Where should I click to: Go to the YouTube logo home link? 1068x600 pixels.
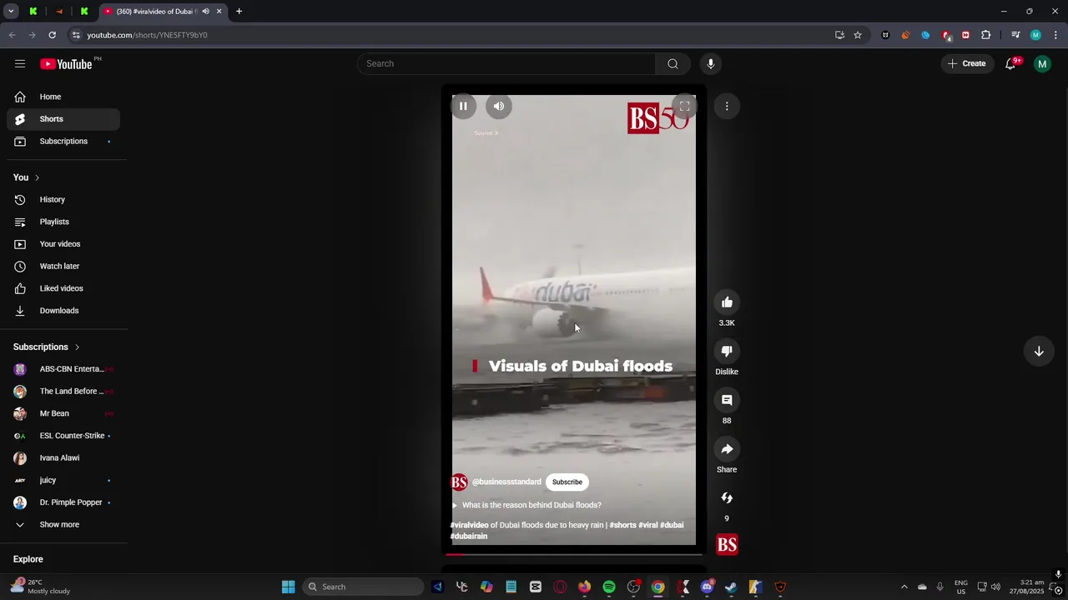click(66, 64)
